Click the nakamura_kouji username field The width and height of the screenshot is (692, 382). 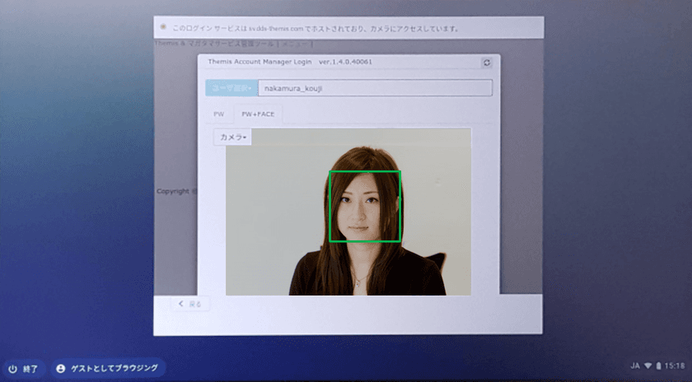tap(375, 88)
